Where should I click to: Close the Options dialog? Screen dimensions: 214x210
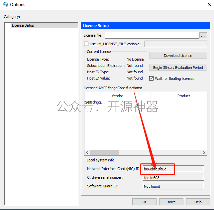[x=209, y=4]
